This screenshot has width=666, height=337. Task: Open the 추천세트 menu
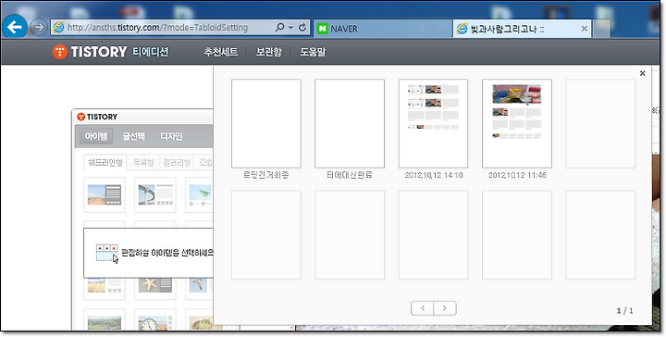coord(220,52)
